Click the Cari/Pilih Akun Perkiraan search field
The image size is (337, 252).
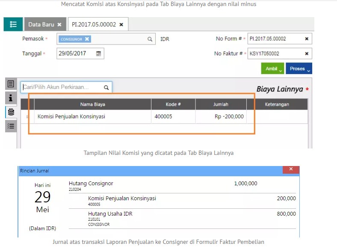point(62,87)
